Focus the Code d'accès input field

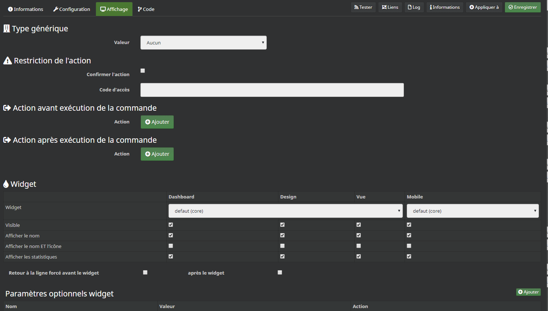click(x=272, y=90)
